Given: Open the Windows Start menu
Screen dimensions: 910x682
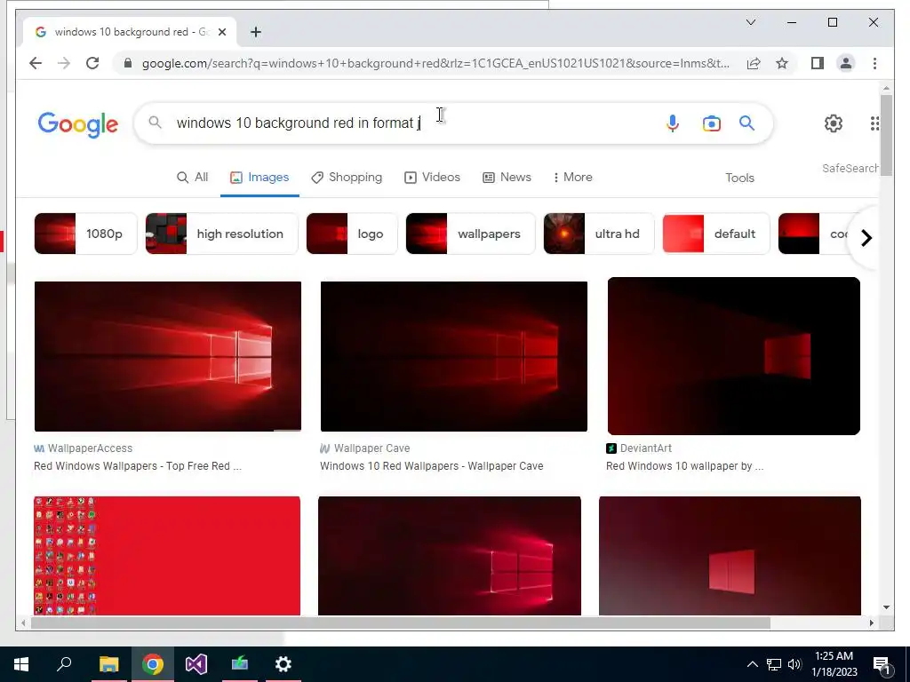Looking at the screenshot, I should tap(21, 664).
